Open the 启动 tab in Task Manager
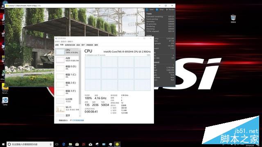The image size is (262, 147). pos(78,45)
